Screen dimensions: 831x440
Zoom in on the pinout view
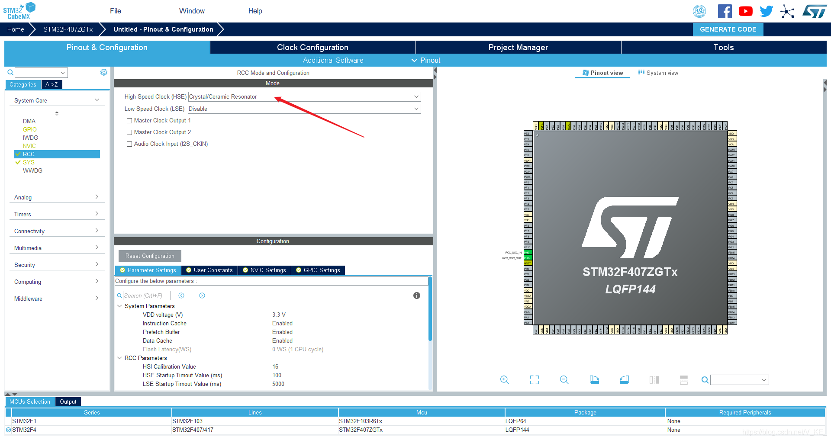coord(505,380)
